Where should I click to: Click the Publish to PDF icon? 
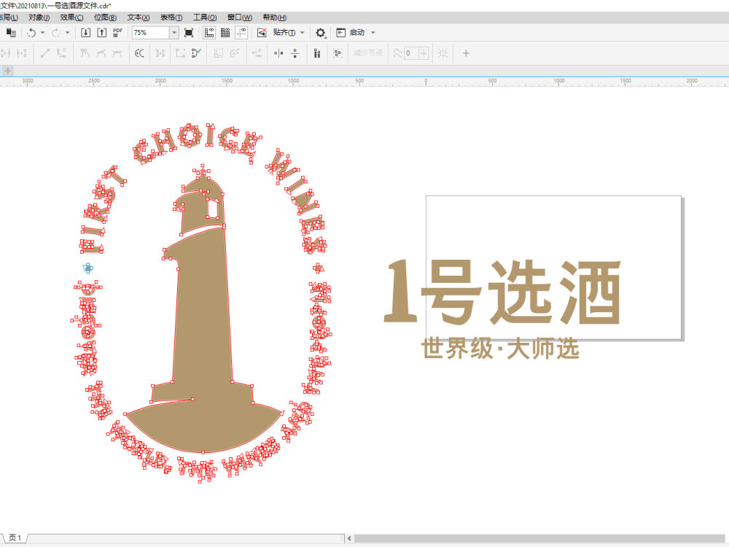pos(117,33)
